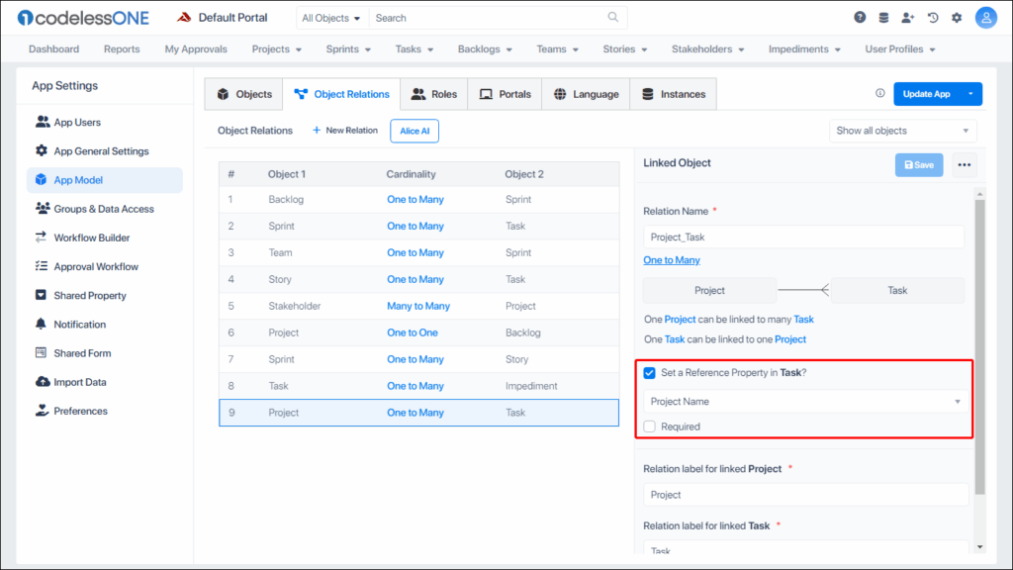1013x570 pixels.
Task: Open the Sprints menu in navigation bar
Action: tap(348, 49)
